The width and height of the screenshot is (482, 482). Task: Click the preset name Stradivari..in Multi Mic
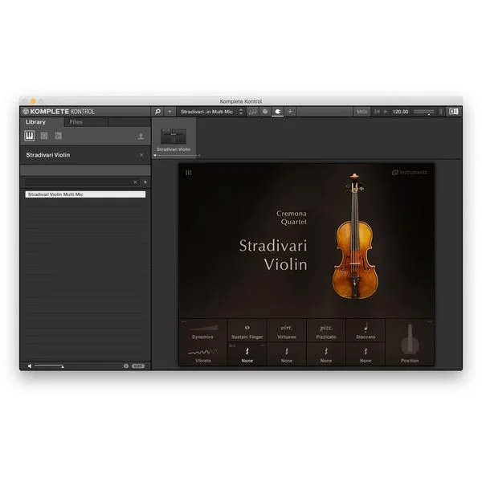pos(206,112)
